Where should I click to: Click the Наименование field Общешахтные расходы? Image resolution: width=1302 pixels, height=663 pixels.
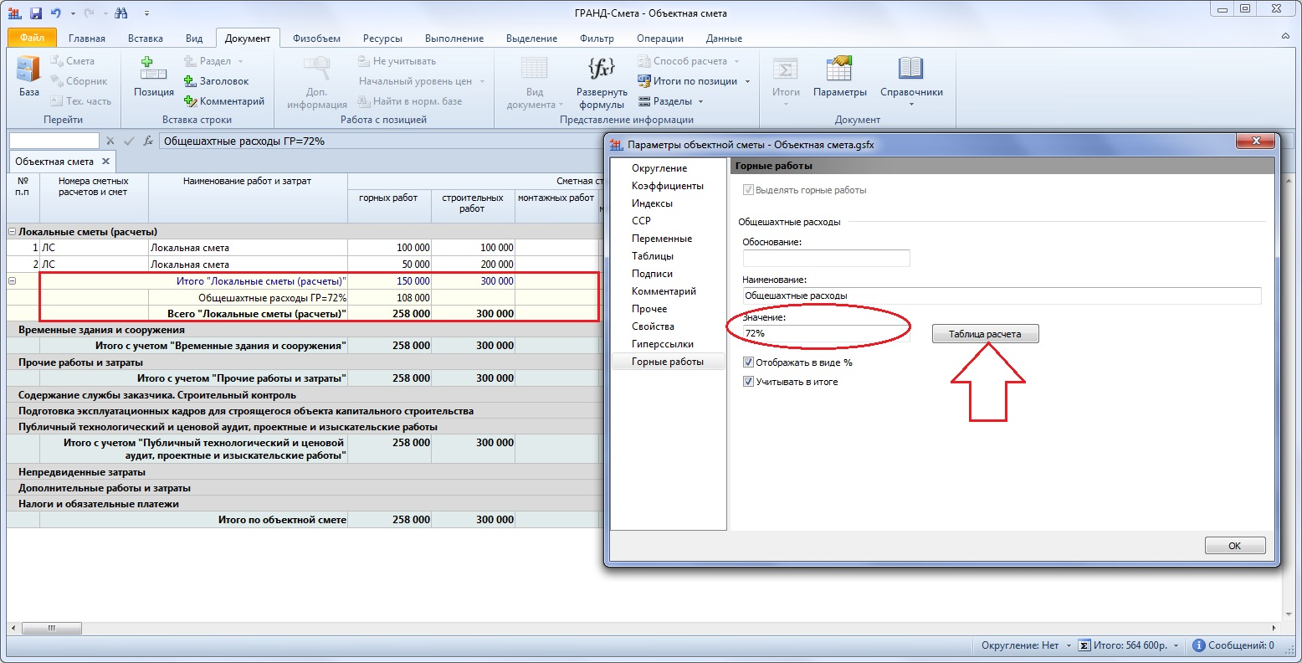point(1002,296)
